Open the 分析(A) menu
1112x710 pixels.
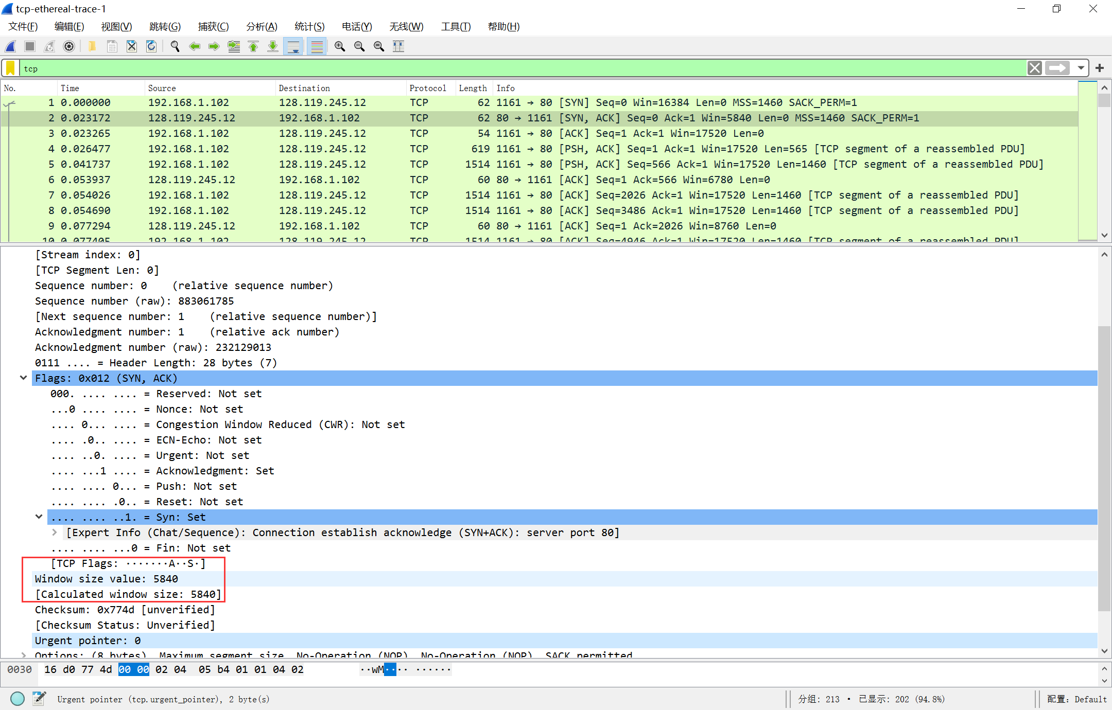262,26
